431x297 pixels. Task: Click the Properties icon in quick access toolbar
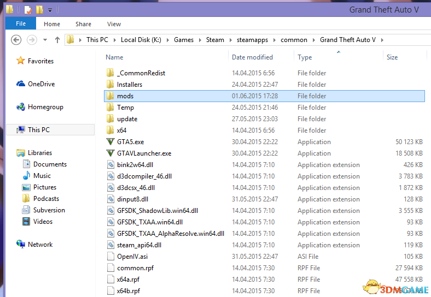tap(28, 10)
